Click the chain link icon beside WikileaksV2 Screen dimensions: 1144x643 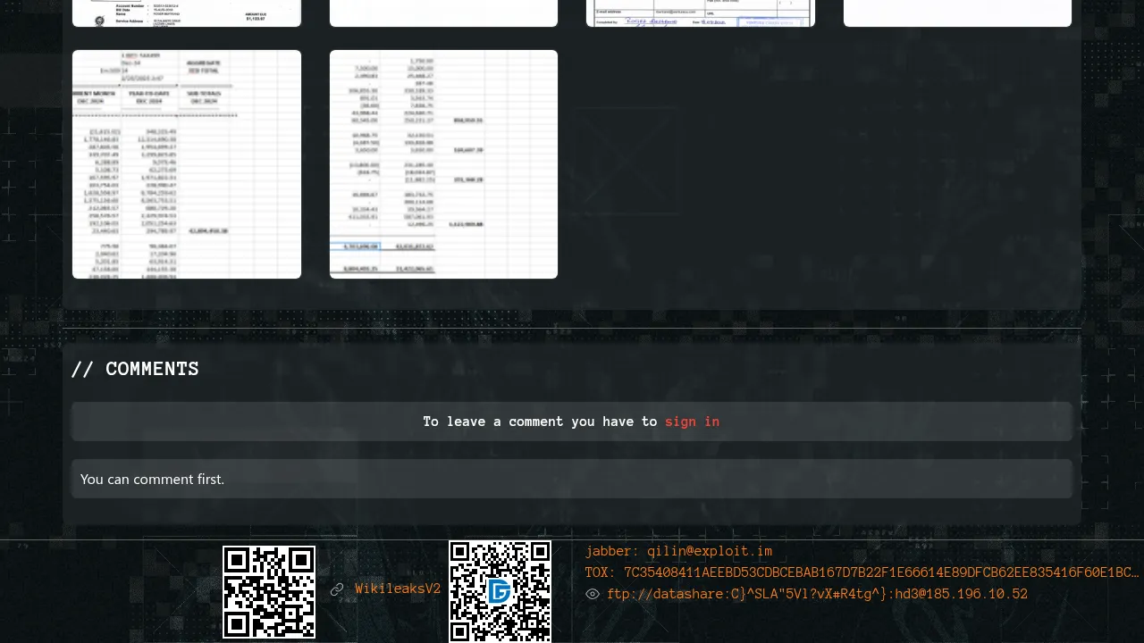tap(337, 589)
